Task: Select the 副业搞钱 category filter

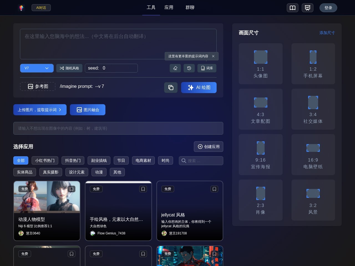Action: [99, 160]
